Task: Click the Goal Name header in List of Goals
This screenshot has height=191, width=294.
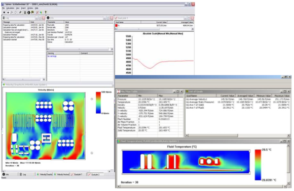Action: [x=201, y=96]
